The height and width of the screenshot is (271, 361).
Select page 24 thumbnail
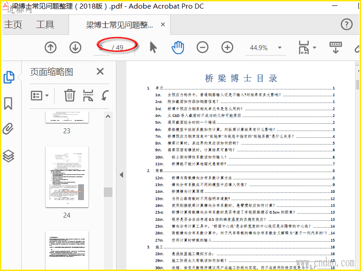pyautogui.click(x=67, y=177)
